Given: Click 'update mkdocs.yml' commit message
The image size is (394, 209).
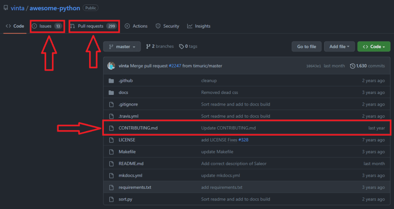Looking at the screenshot, I should click(220, 175).
